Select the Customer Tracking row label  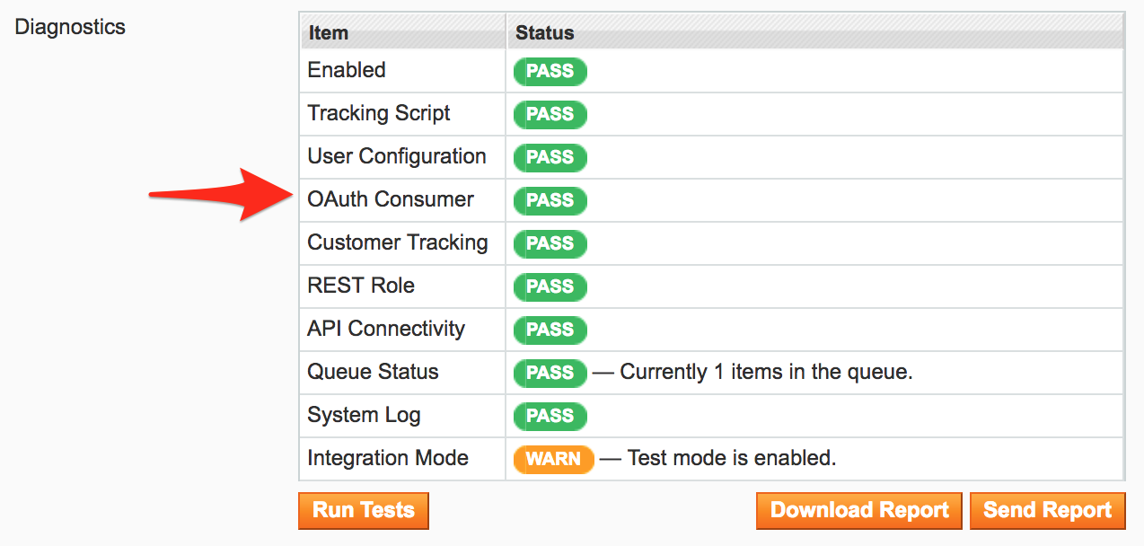tap(398, 242)
